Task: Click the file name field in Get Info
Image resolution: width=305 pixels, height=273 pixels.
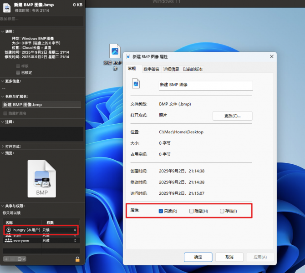Action: (41, 105)
